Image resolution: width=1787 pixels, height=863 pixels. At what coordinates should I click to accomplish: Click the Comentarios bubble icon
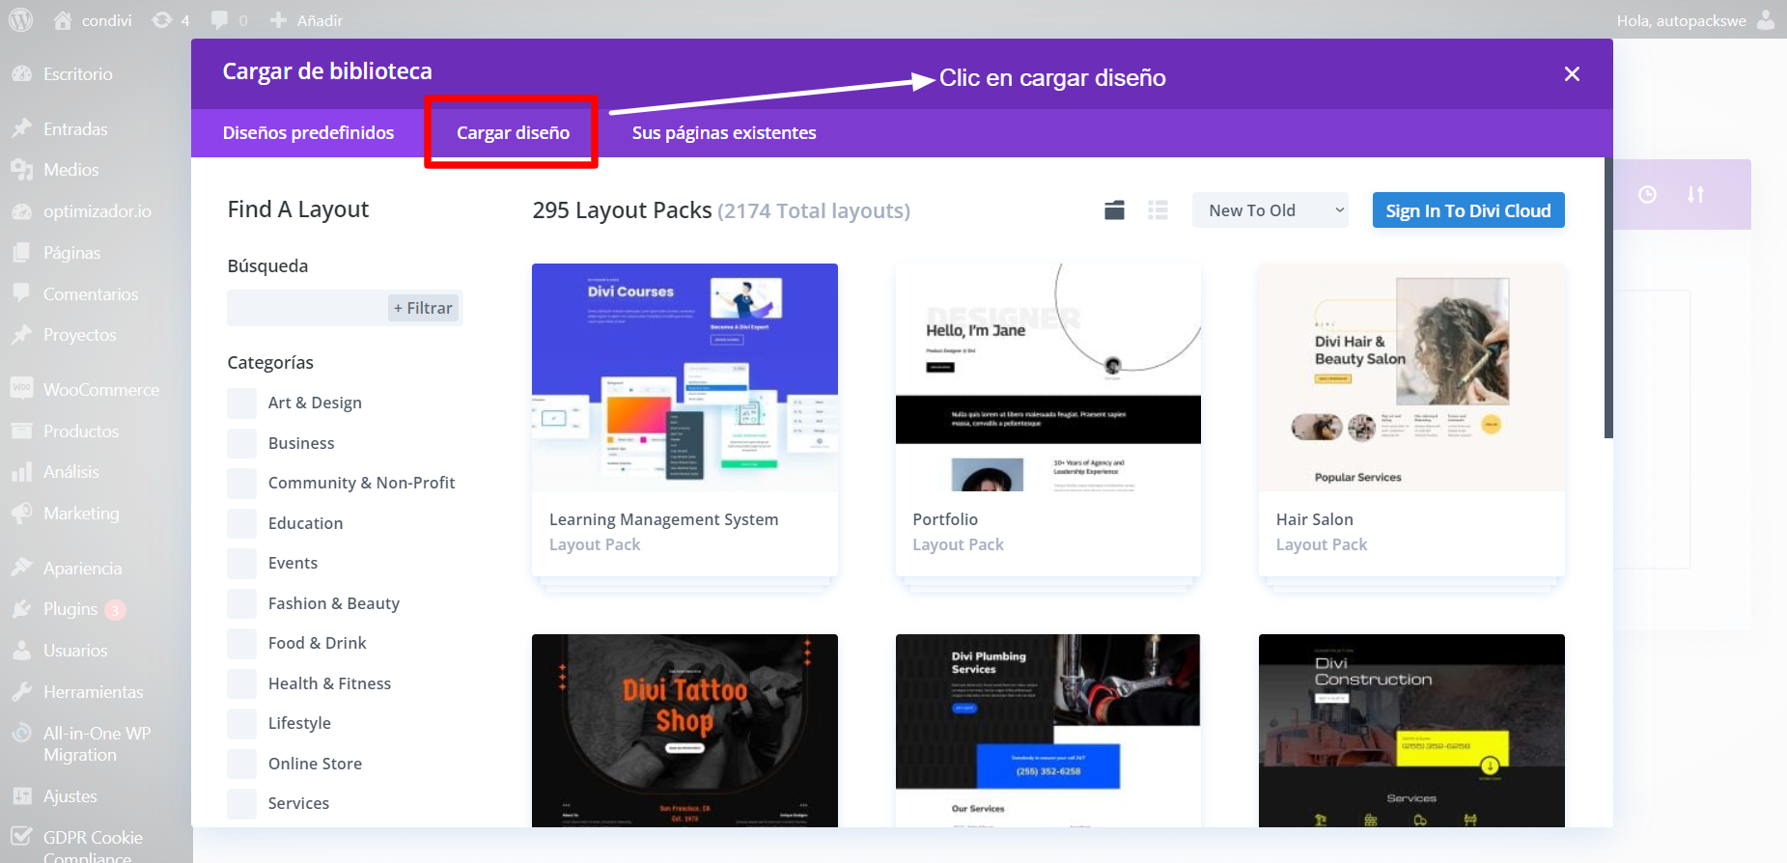coord(21,293)
